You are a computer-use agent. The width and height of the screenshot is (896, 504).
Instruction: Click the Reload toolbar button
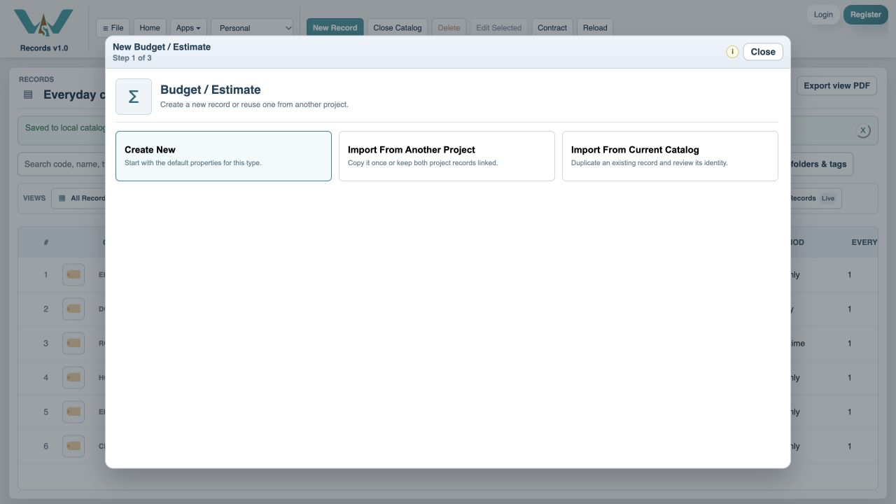point(595,28)
